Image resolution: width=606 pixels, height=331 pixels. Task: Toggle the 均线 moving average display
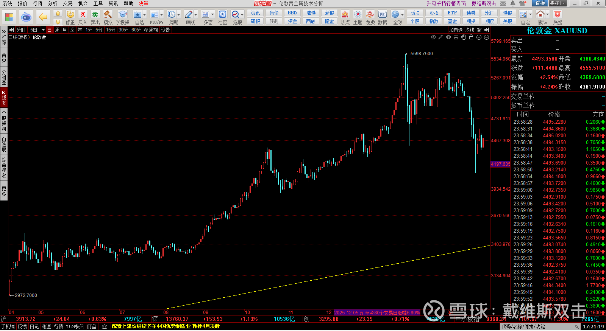point(470,30)
